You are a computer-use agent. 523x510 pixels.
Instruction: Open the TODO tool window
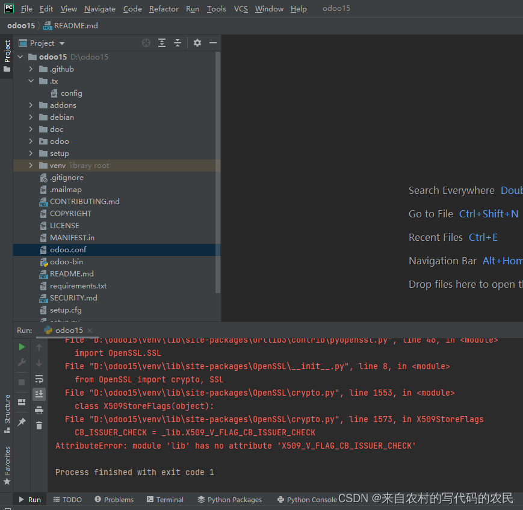coord(68,500)
